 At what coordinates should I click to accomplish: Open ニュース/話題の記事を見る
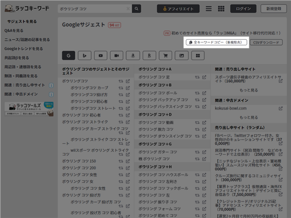pos(27,40)
